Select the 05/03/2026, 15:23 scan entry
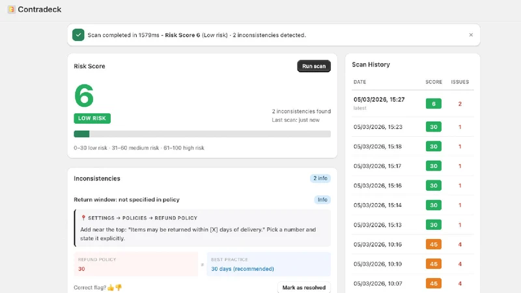Screen dimensions: 521x293 tap(413, 127)
